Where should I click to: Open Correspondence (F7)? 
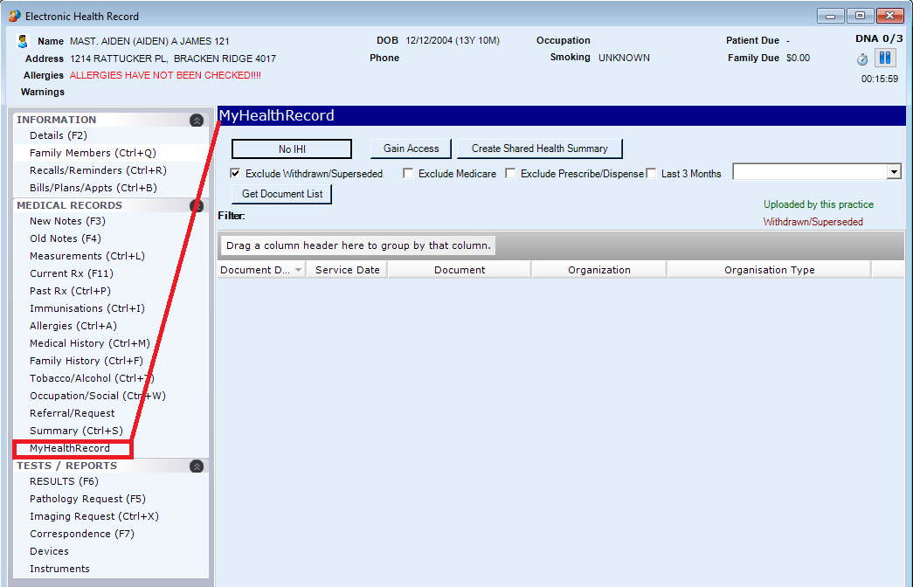coord(82,534)
